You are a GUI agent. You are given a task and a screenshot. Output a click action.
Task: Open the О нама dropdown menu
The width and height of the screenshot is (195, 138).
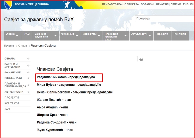[x=12, y=36]
